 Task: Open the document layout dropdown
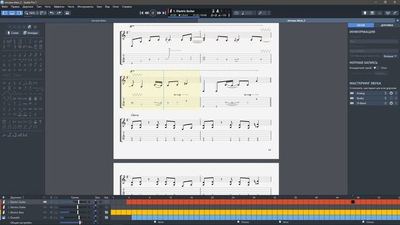(43, 12)
